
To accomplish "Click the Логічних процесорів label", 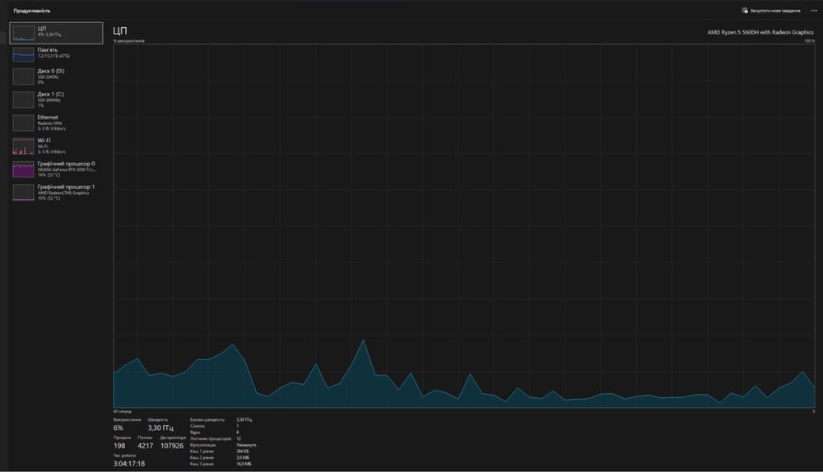I will coord(211,438).
